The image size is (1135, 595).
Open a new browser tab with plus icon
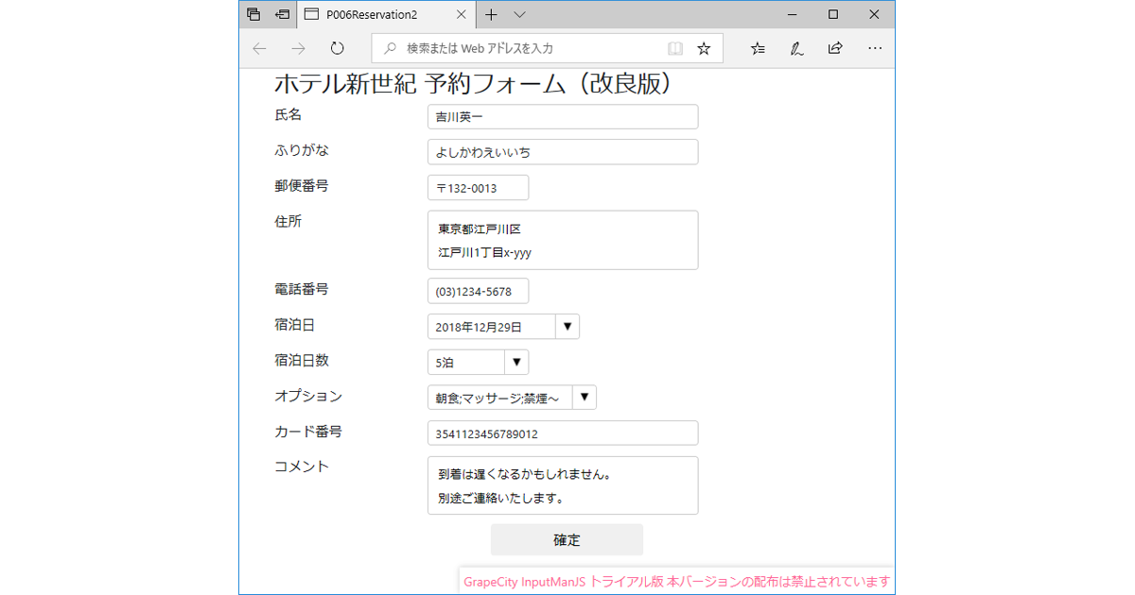coord(490,14)
